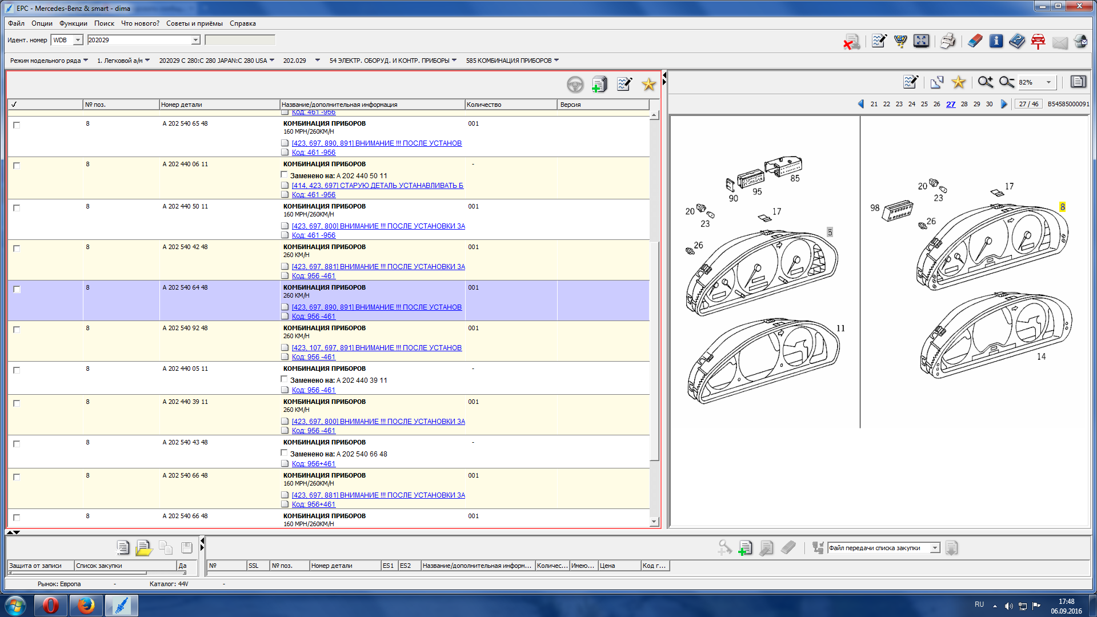
Task: Check the box for part A 202 440 05 11
Action: (x=17, y=370)
